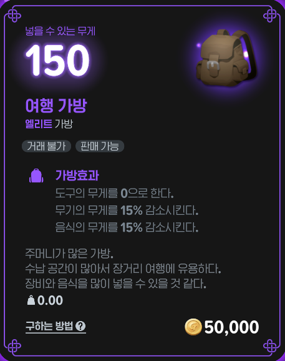Click the 거래 불가 tag
Screen dimensions: 285x361
pos(46,146)
